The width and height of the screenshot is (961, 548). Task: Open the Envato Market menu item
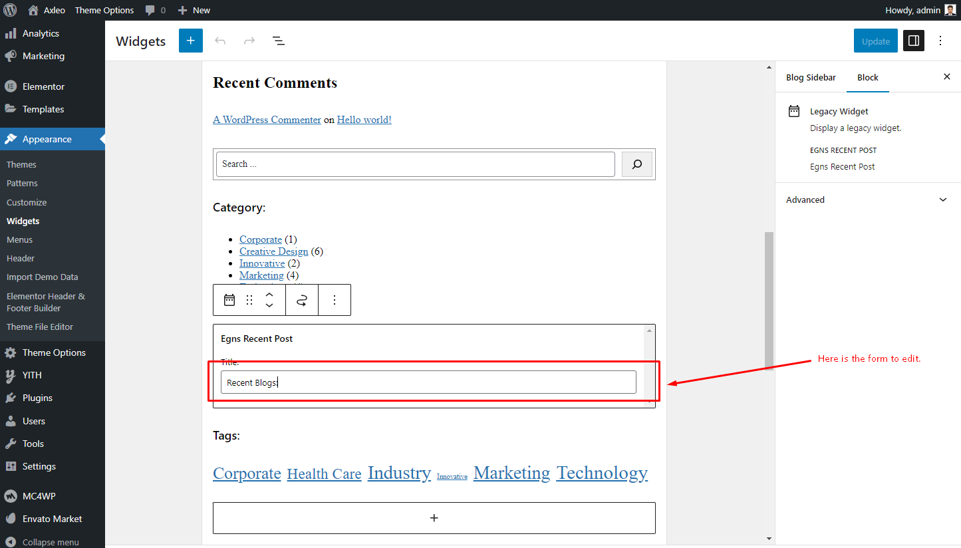tap(52, 519)
